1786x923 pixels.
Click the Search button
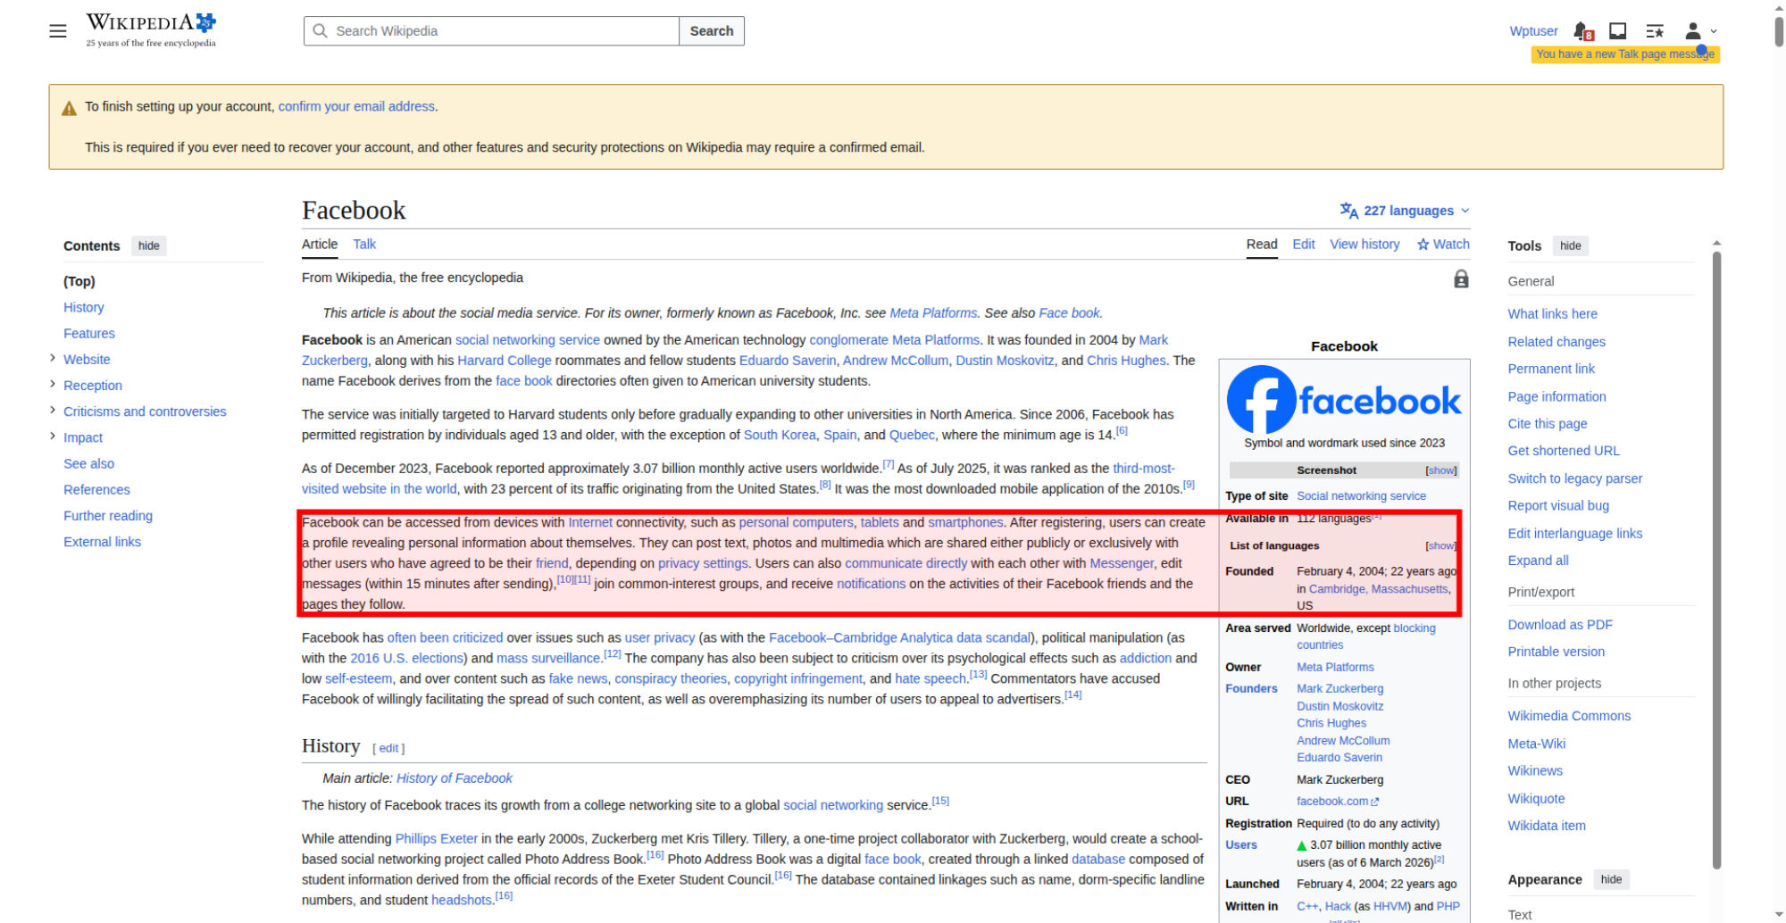point(712,31)
